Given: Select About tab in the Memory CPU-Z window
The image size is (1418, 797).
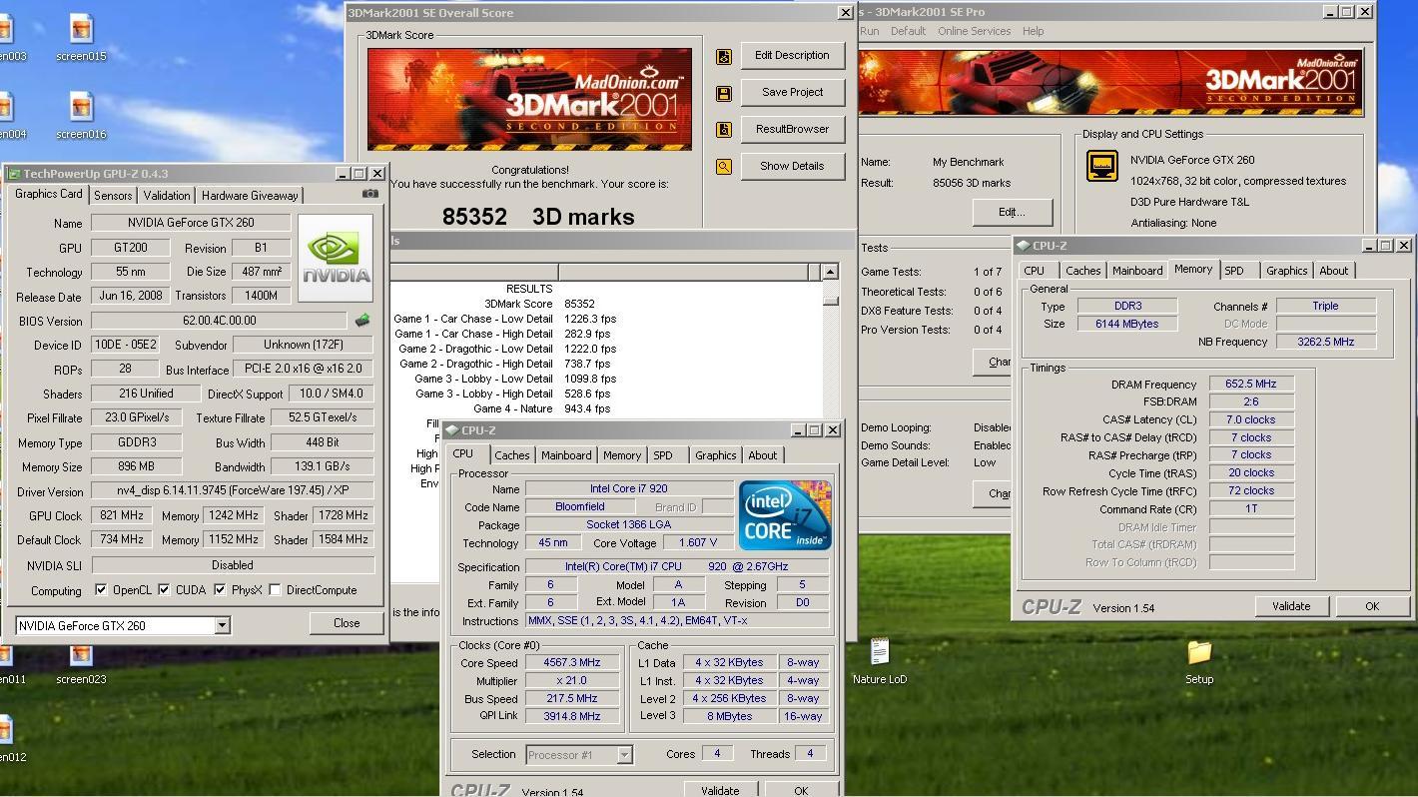Looking at the screenshot, I should pyautogui.click(x=1334, y=271).
